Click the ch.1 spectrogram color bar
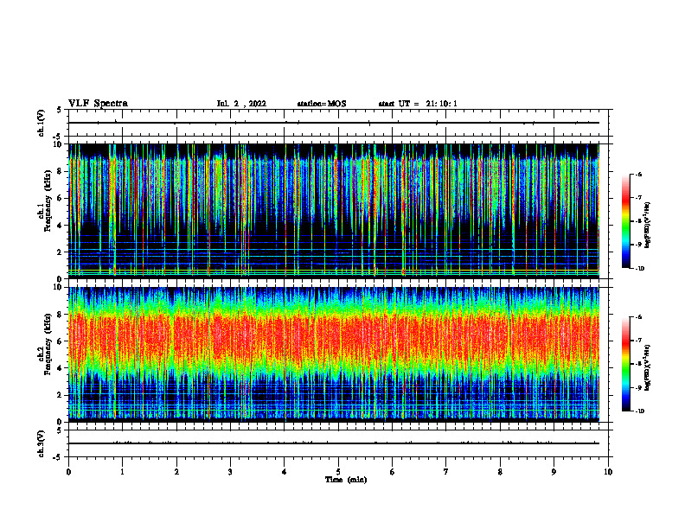Screen dimensions: 685x529 625,221
